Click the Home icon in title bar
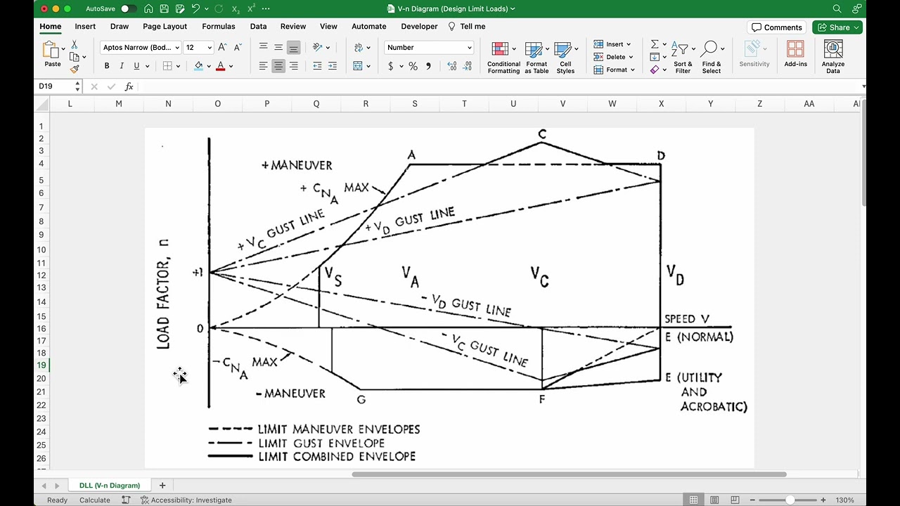This screenshot has width=900, height=506. [x=148, y=8]
